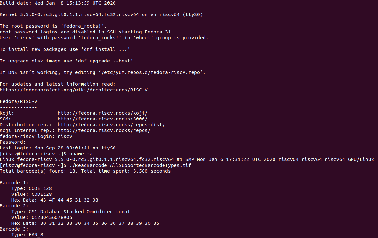Click the Build date line
Image resolution: width=378 pixels, height=238 pixels.
58,3
